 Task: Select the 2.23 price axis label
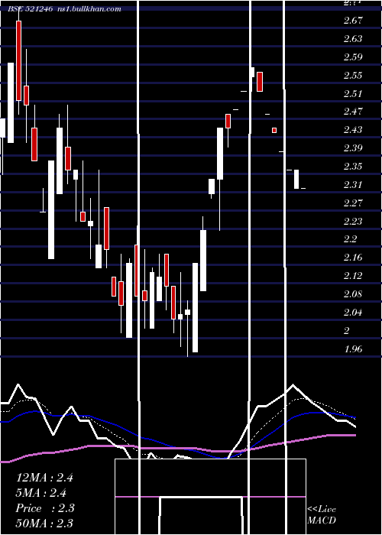pos(353,222)
